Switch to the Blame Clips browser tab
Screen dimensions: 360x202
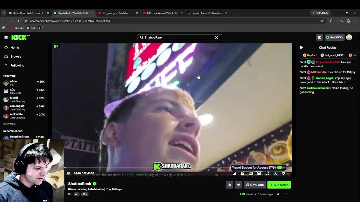tap(29, 13)
